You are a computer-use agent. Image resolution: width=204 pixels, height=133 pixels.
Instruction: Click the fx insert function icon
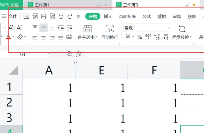(x=78, y=54)
